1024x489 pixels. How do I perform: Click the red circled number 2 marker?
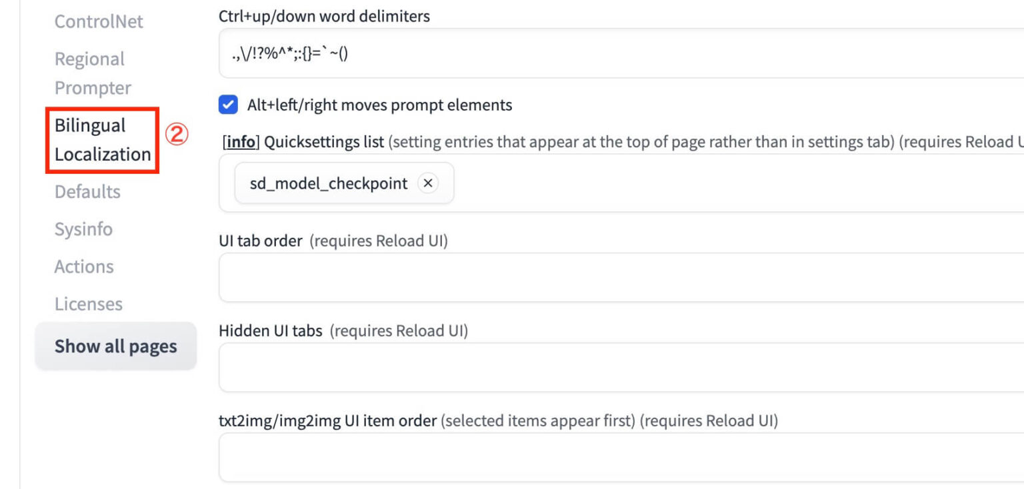tap(177, 135)
